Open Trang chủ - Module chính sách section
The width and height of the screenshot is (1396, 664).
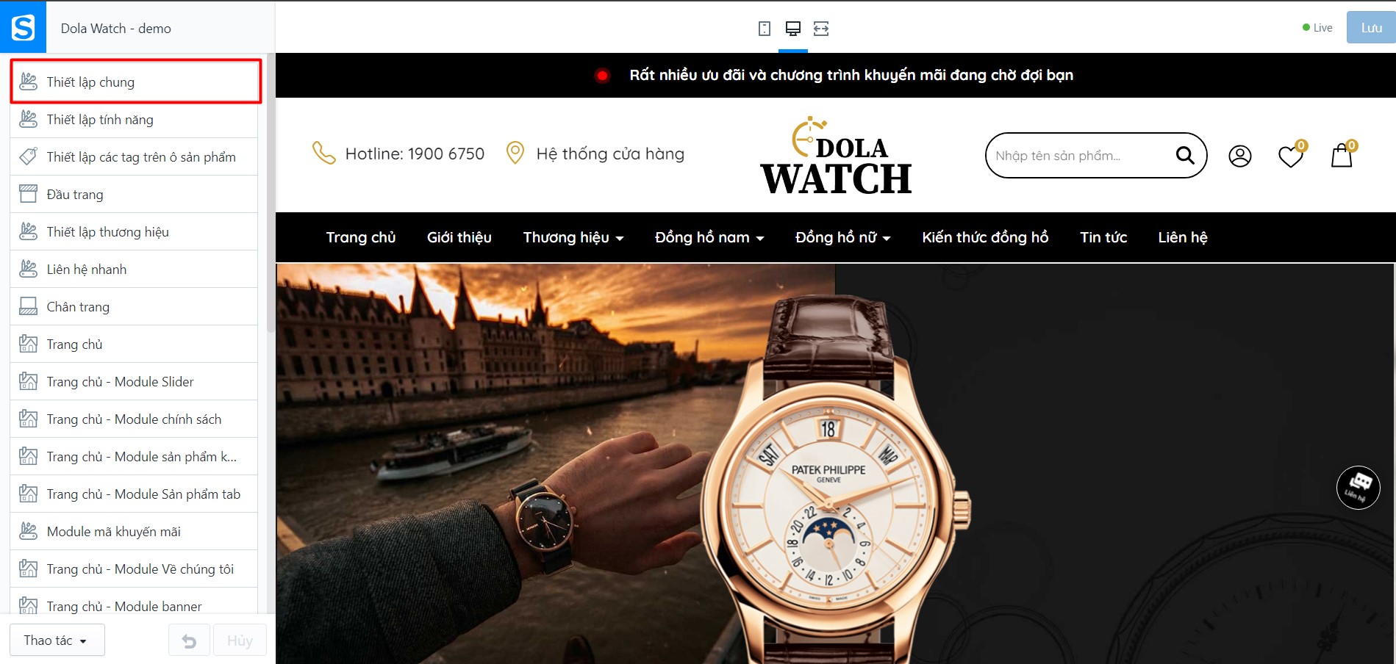[134, 419]
